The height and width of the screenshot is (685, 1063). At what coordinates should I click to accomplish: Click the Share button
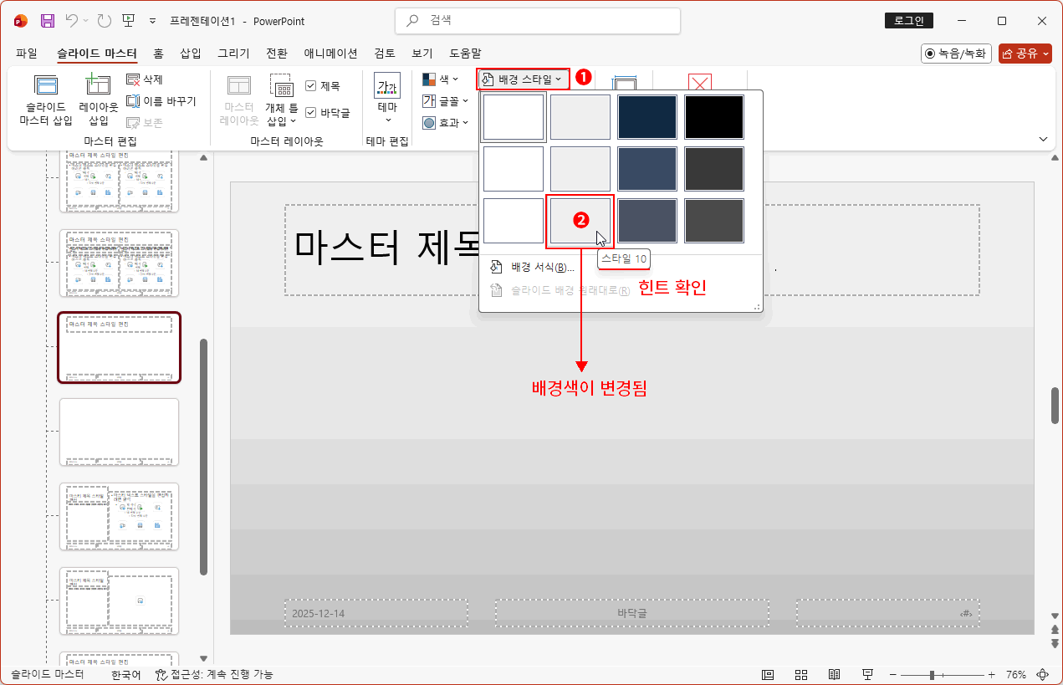[x=1025, y=54]
